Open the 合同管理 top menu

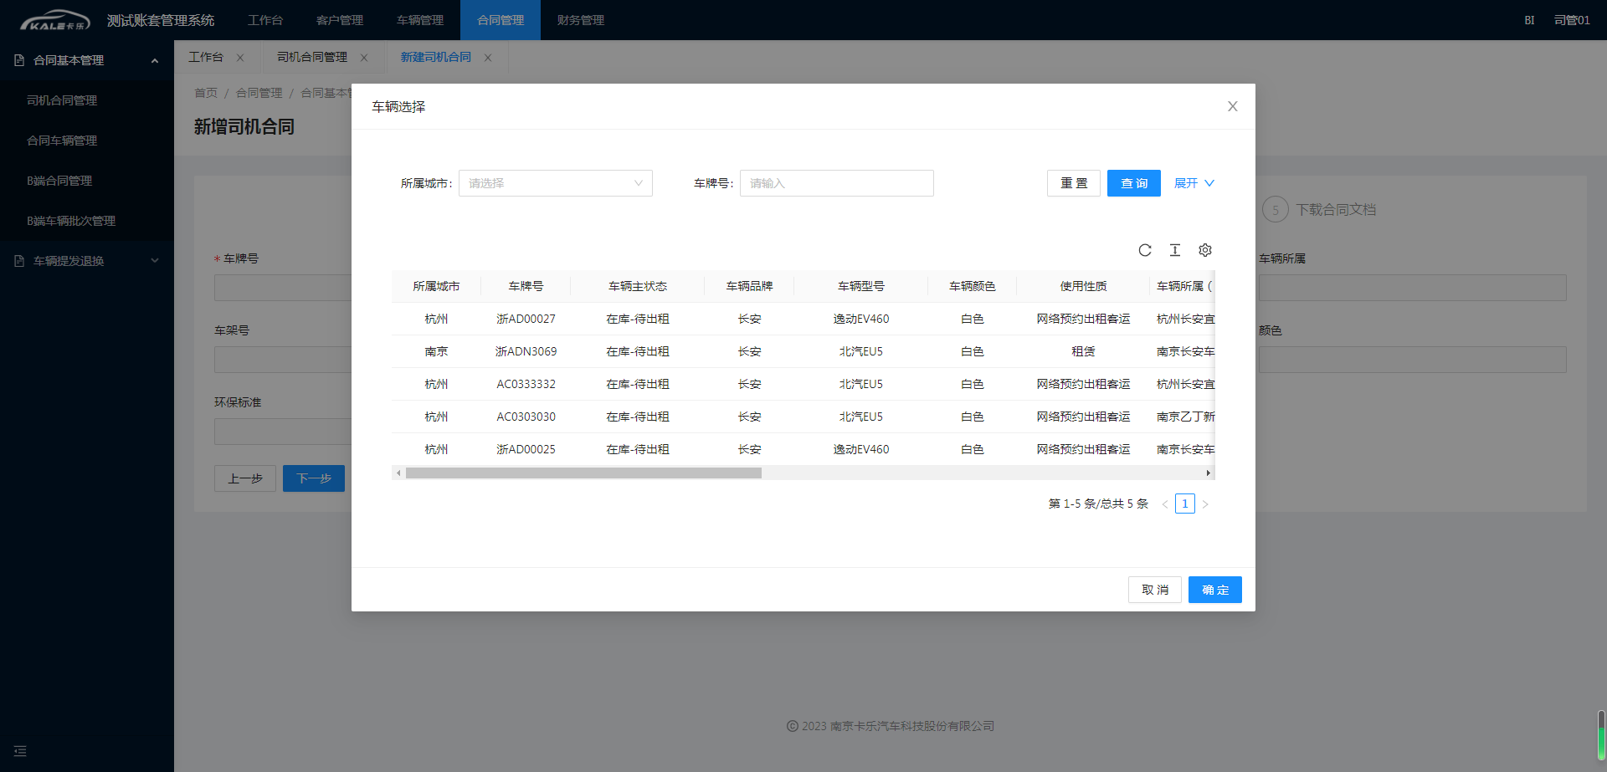501,20
